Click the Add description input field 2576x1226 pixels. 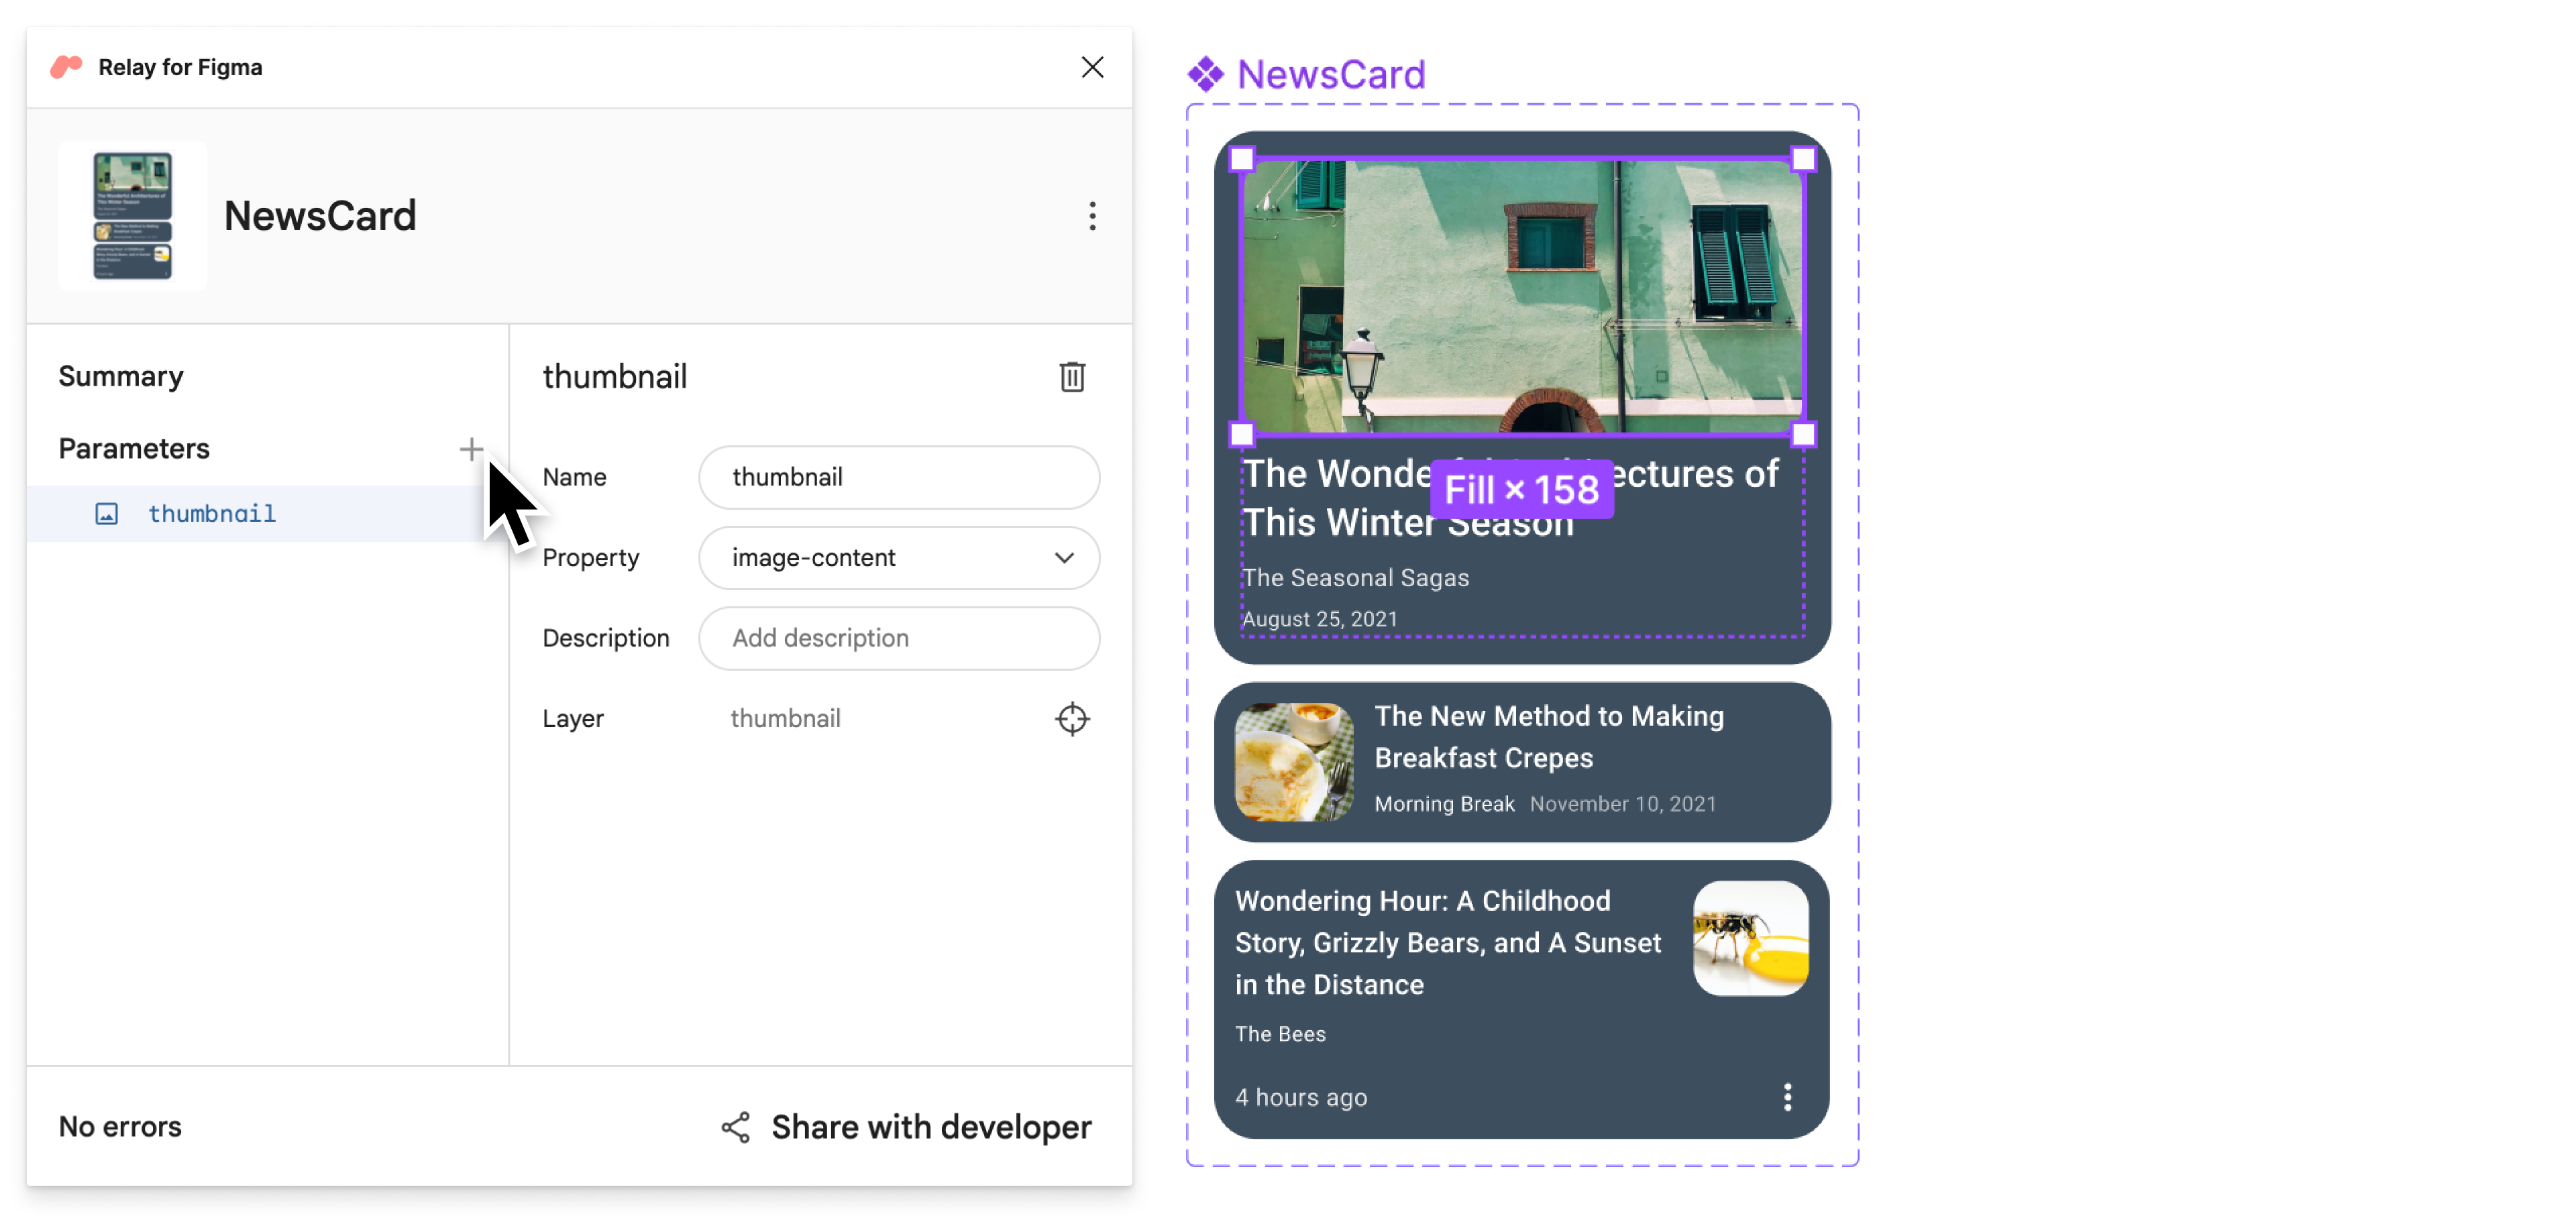click(x=900, y=638)
